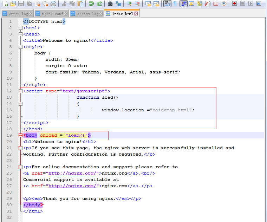Redo the last undone edit
267x222 pixels.
[99, 4]
